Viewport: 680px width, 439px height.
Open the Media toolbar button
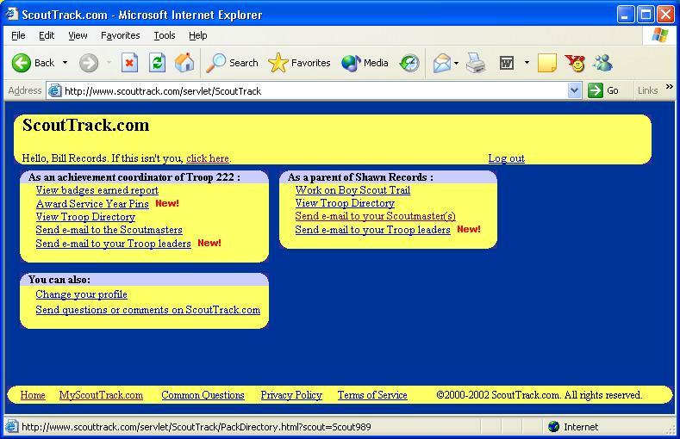(365, 63)
